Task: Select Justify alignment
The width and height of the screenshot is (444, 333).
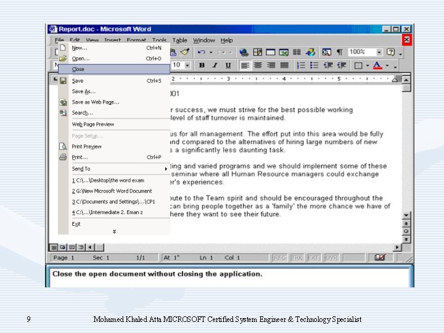Action: click(284, 65)
